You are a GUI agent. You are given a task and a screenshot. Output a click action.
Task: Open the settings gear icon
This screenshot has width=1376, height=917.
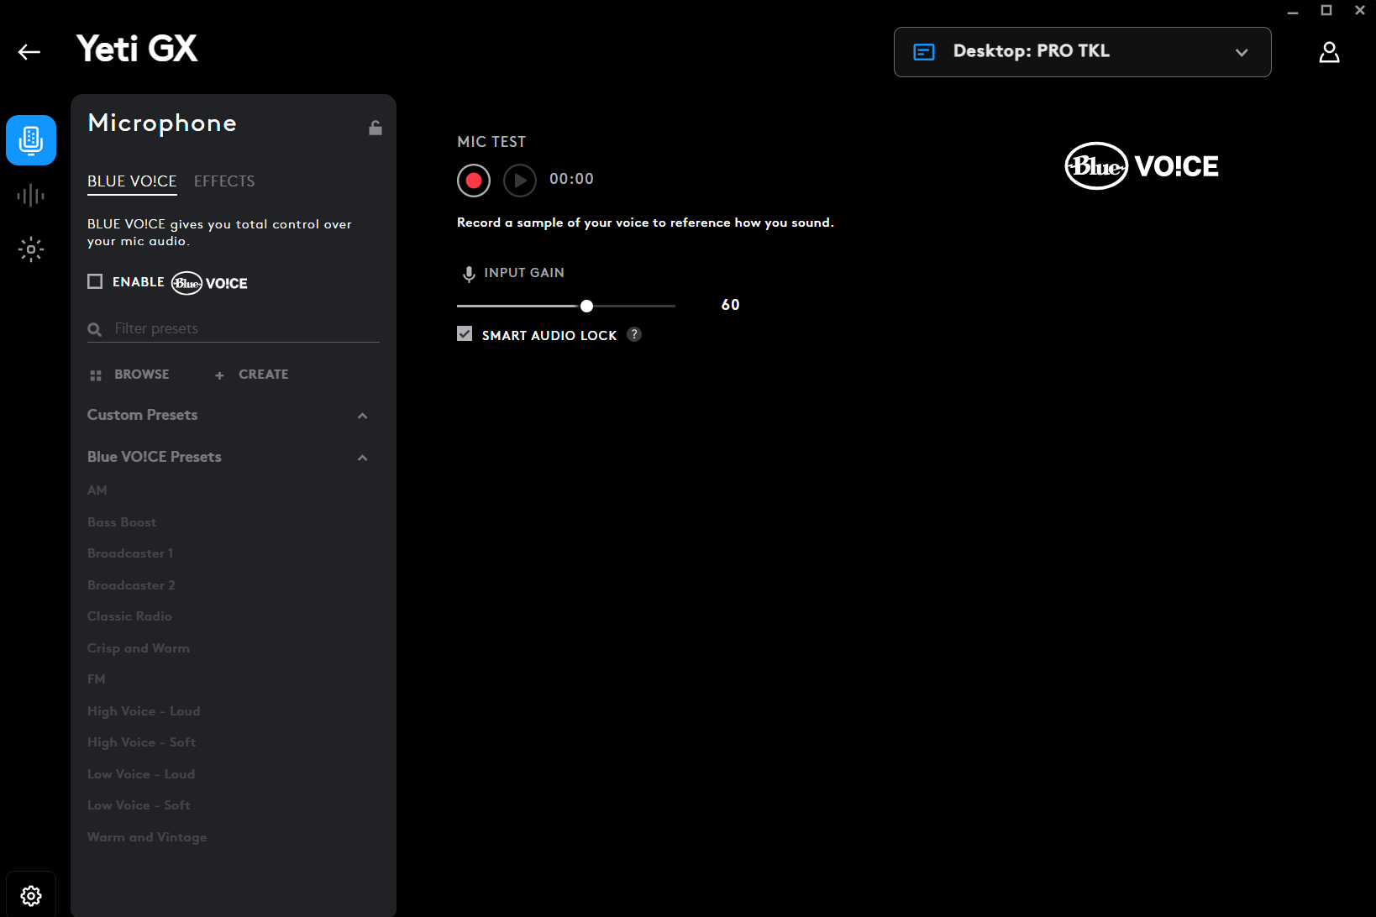point(31,896)
